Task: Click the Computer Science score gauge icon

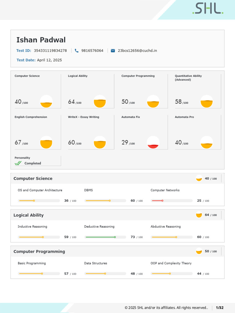Action: point(46,101)
